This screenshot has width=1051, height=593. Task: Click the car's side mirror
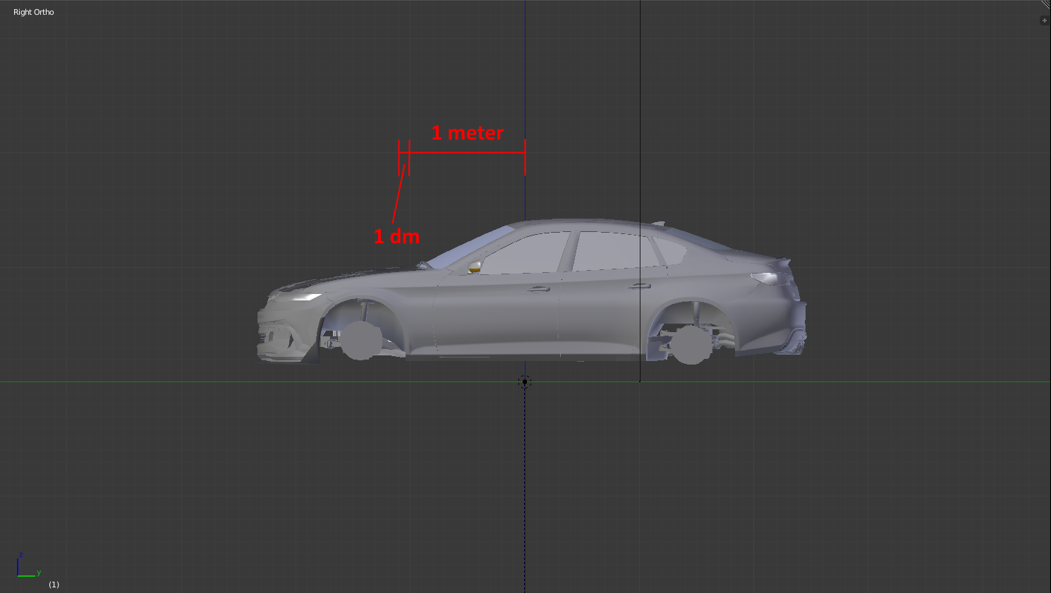[x=475, y=267]
